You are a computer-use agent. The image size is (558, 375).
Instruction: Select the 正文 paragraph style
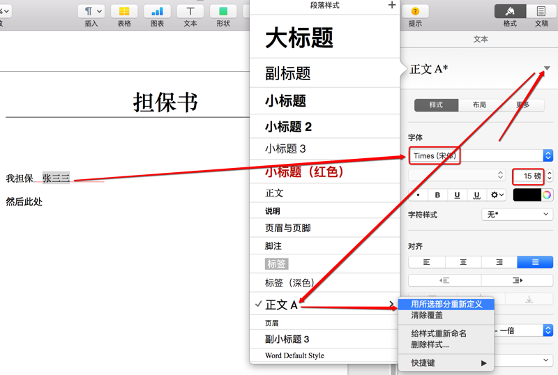point(325,193)
